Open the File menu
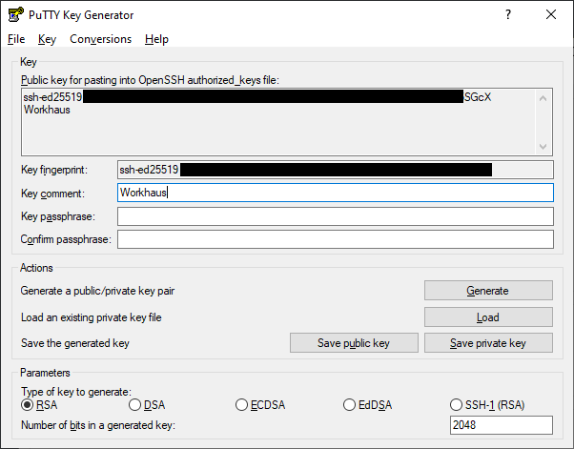The height and width of the screenshot is (449, 574). click(x=16, y=39)
